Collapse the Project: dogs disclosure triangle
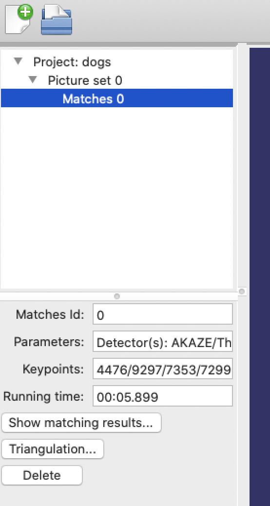The height and width of the screenshot is (506, 270). (x=19, y=61)
